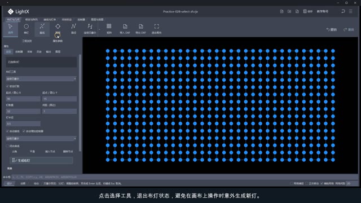
Task: Activate the continuous Bezier tool
Action: point(90,29)
